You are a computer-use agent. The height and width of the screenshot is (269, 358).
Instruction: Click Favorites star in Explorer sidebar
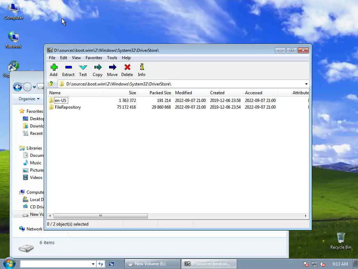click(22, 111)
